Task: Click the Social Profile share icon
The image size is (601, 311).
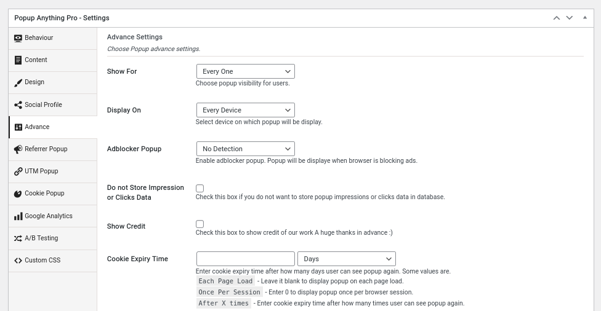Action: click(x=18, y=105)
